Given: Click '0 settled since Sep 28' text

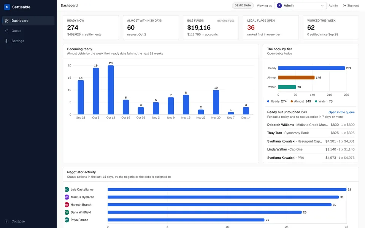Looking at the screenshot, I should point(323,35).
